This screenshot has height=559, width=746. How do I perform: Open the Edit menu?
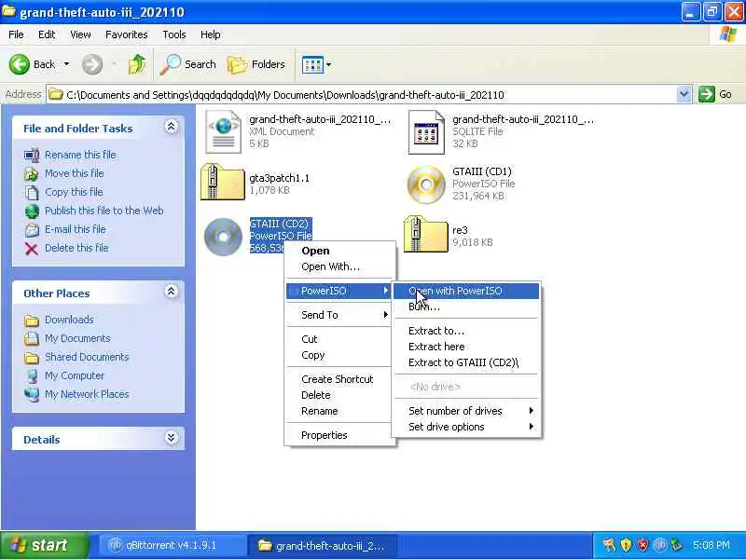click(47, 34)
